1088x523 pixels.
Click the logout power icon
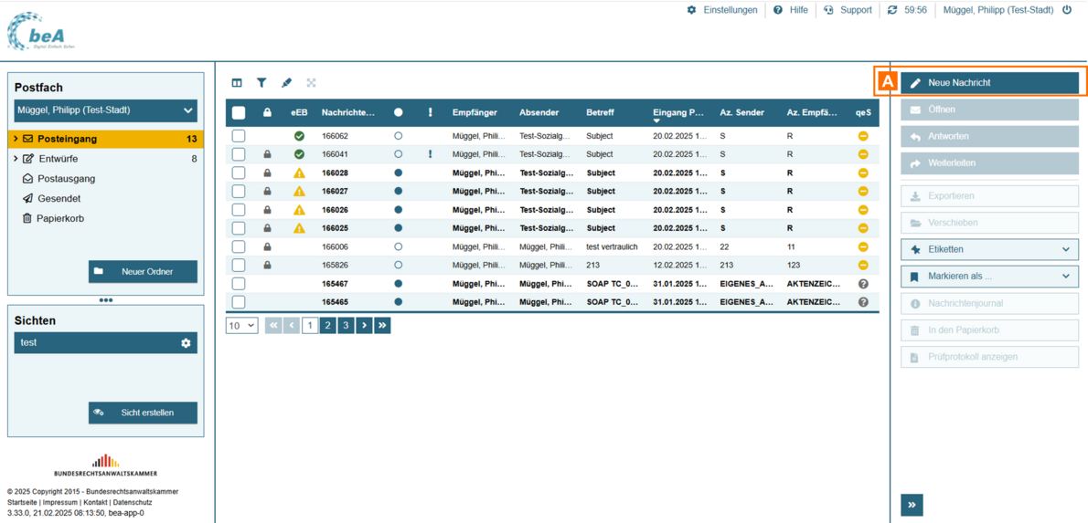point(1067,10)
